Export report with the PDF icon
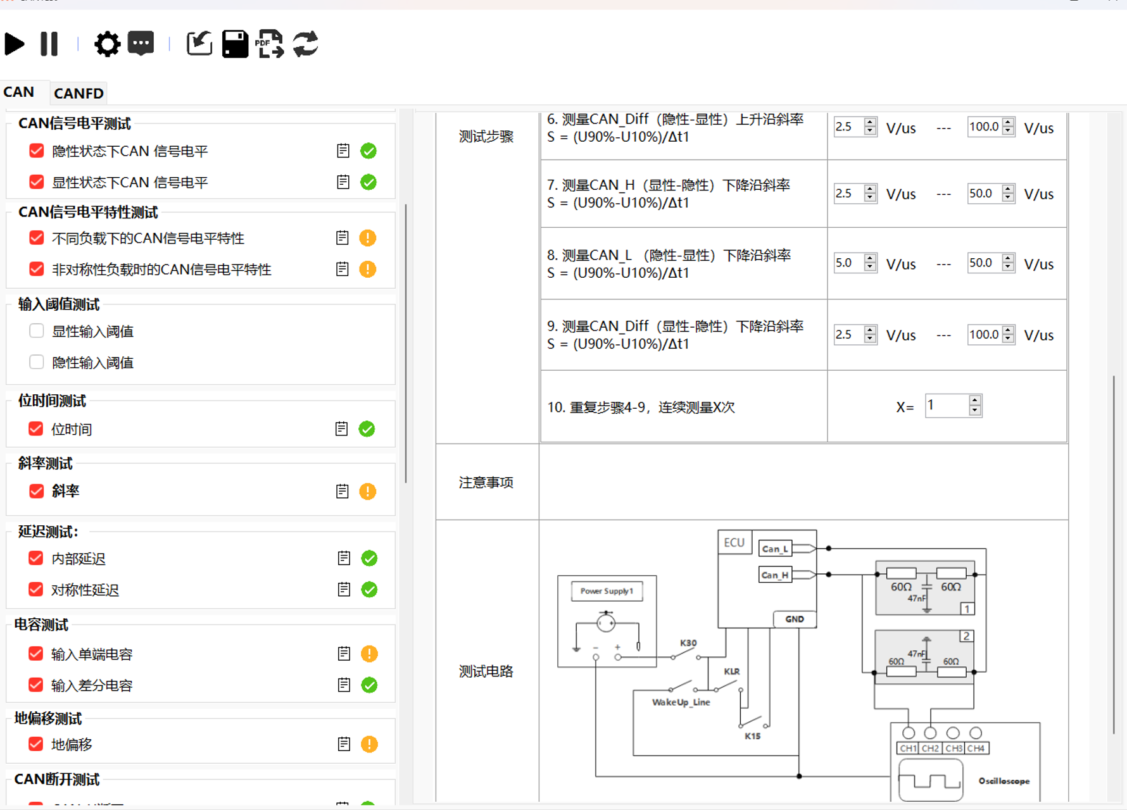The image size is (1127, 810). coord(270,44)
